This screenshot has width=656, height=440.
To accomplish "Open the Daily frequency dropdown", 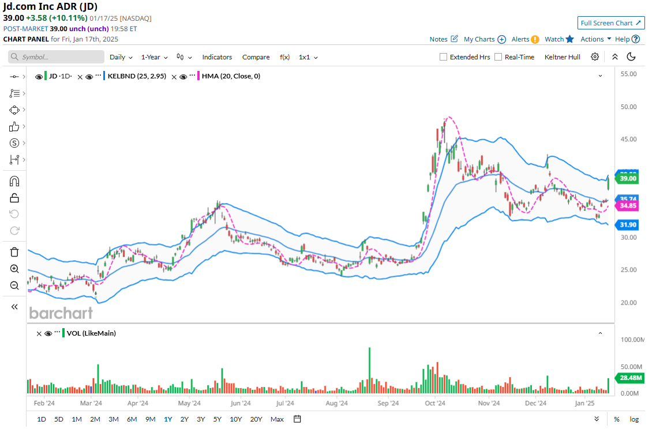I will 121,57.
